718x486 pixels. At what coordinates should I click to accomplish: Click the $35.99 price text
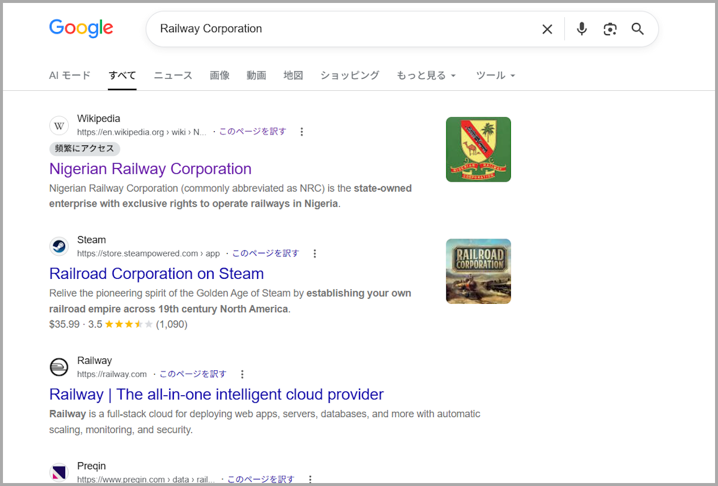[x=64, y=325]
